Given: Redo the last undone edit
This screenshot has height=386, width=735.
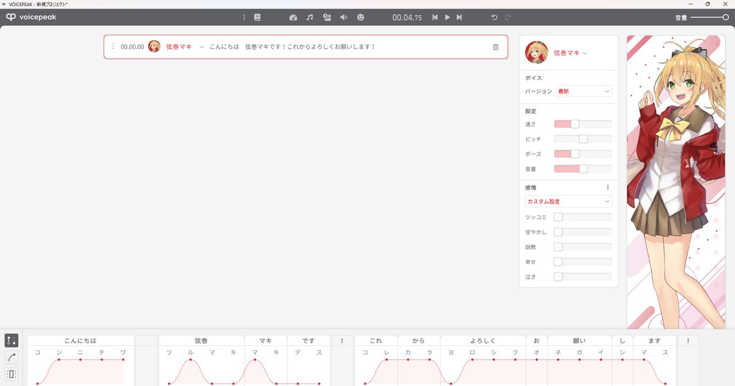Looking at the screenshot, I should coord(507,17).
